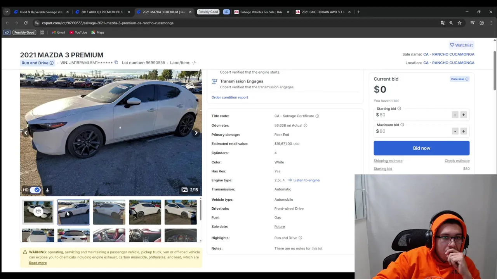
Task: Click Pure sale badge
Action: pos(460,79)
